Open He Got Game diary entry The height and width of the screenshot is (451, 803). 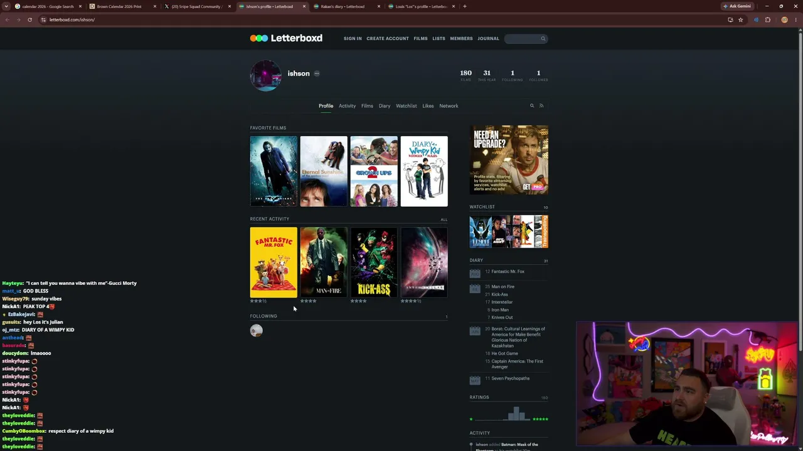(x=504, y=353)
